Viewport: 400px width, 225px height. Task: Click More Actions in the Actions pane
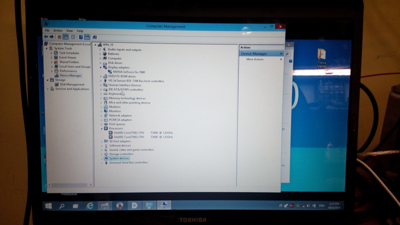click(255, 59)
